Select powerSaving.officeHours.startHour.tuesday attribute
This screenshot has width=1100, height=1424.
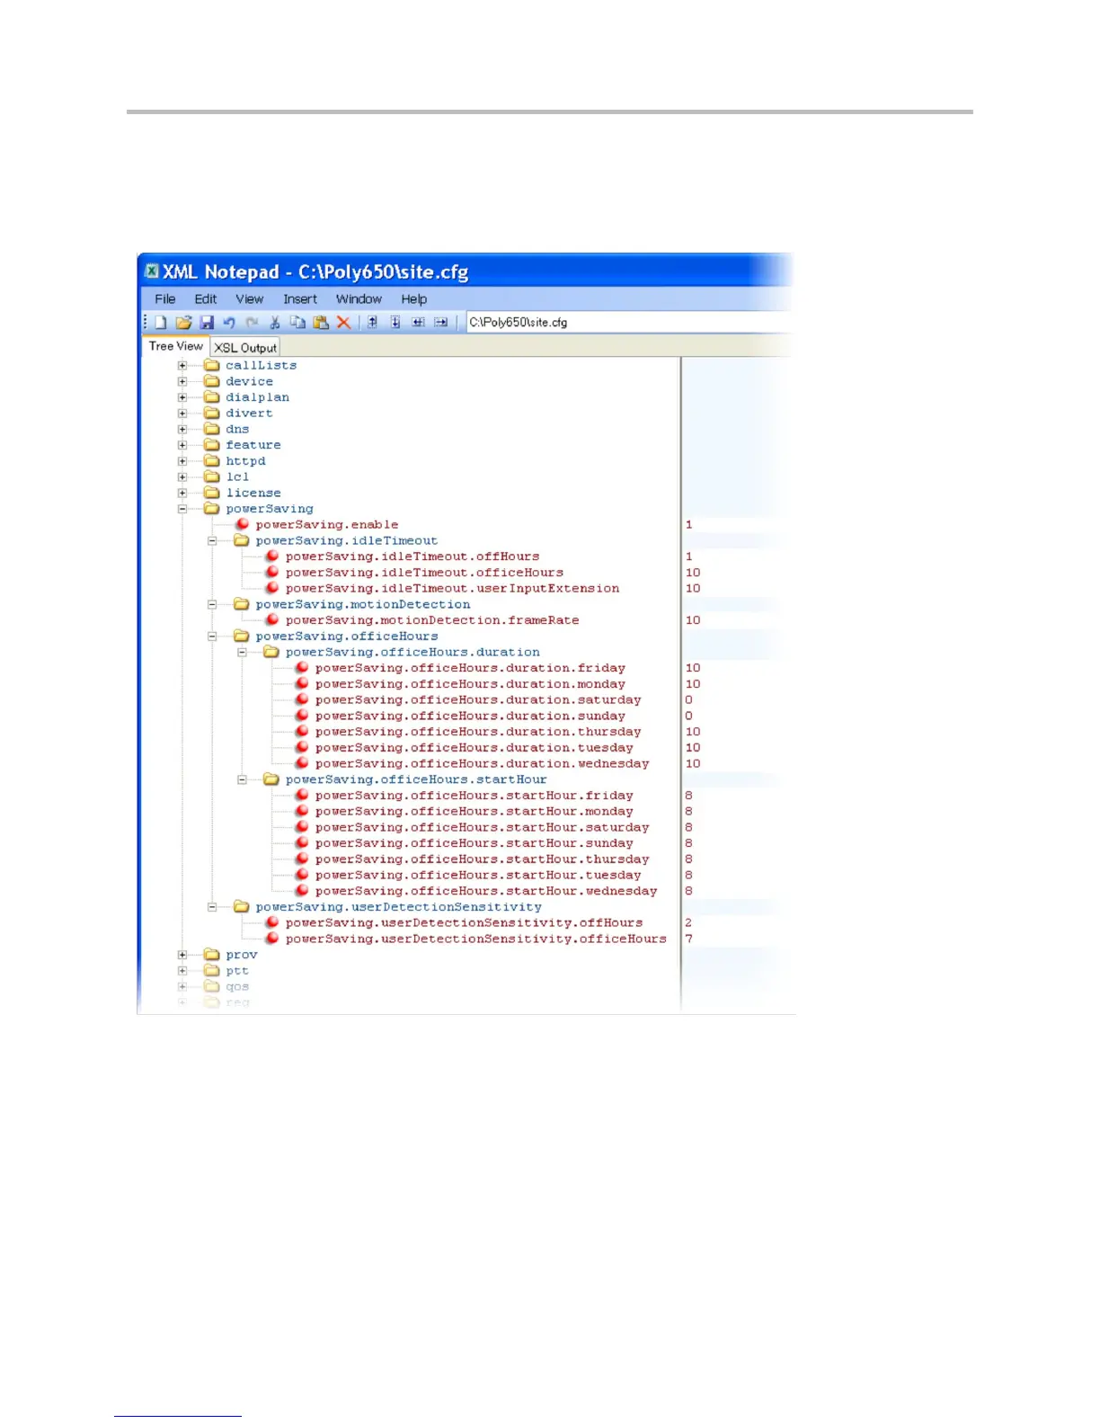[478, 875]
